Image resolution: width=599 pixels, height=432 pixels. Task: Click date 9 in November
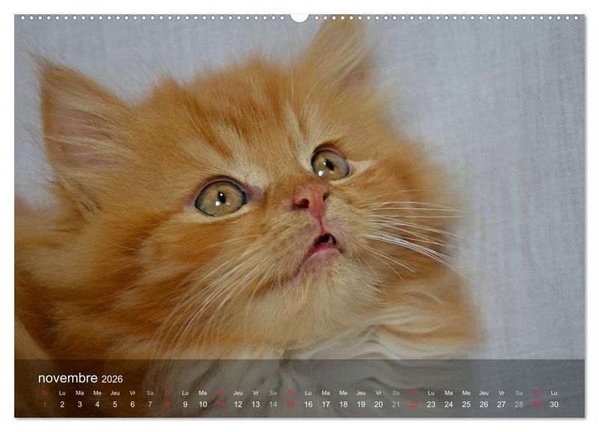(185, 404)
